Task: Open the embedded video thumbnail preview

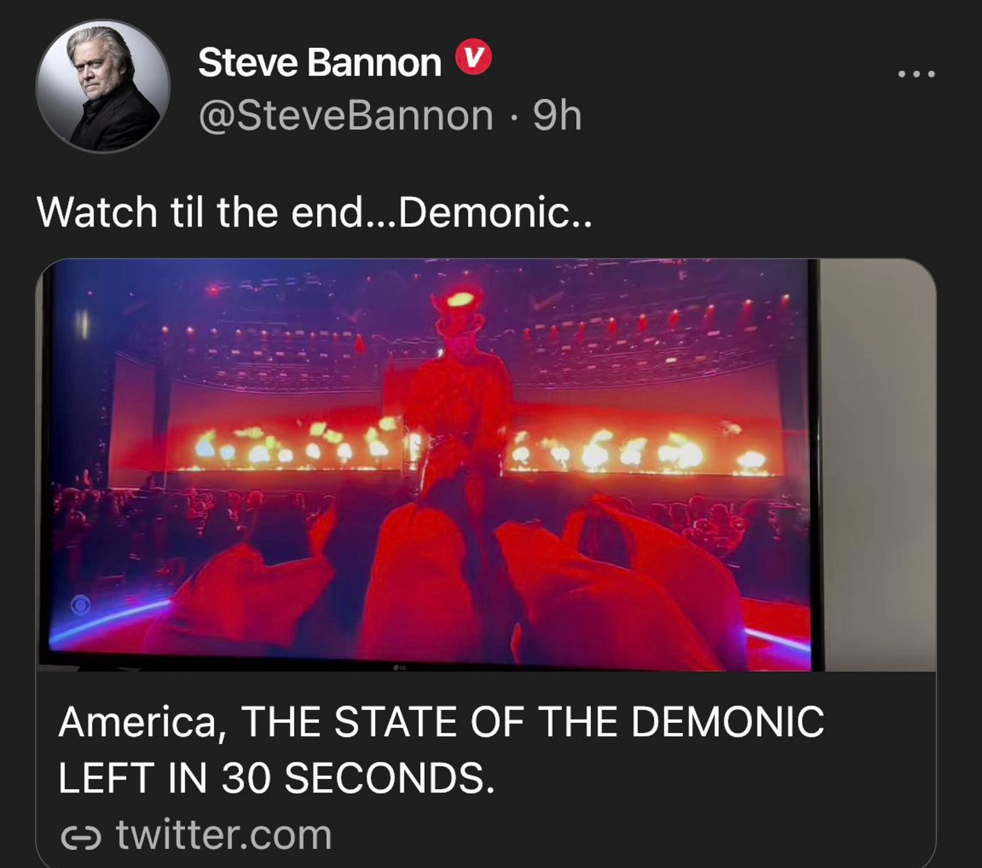Action: pos(486,465)
